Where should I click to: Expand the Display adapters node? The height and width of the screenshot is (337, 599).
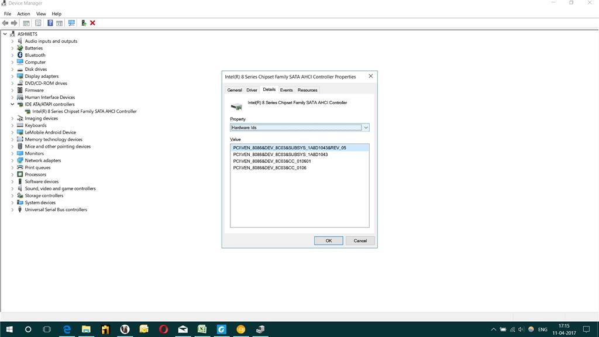12,76
